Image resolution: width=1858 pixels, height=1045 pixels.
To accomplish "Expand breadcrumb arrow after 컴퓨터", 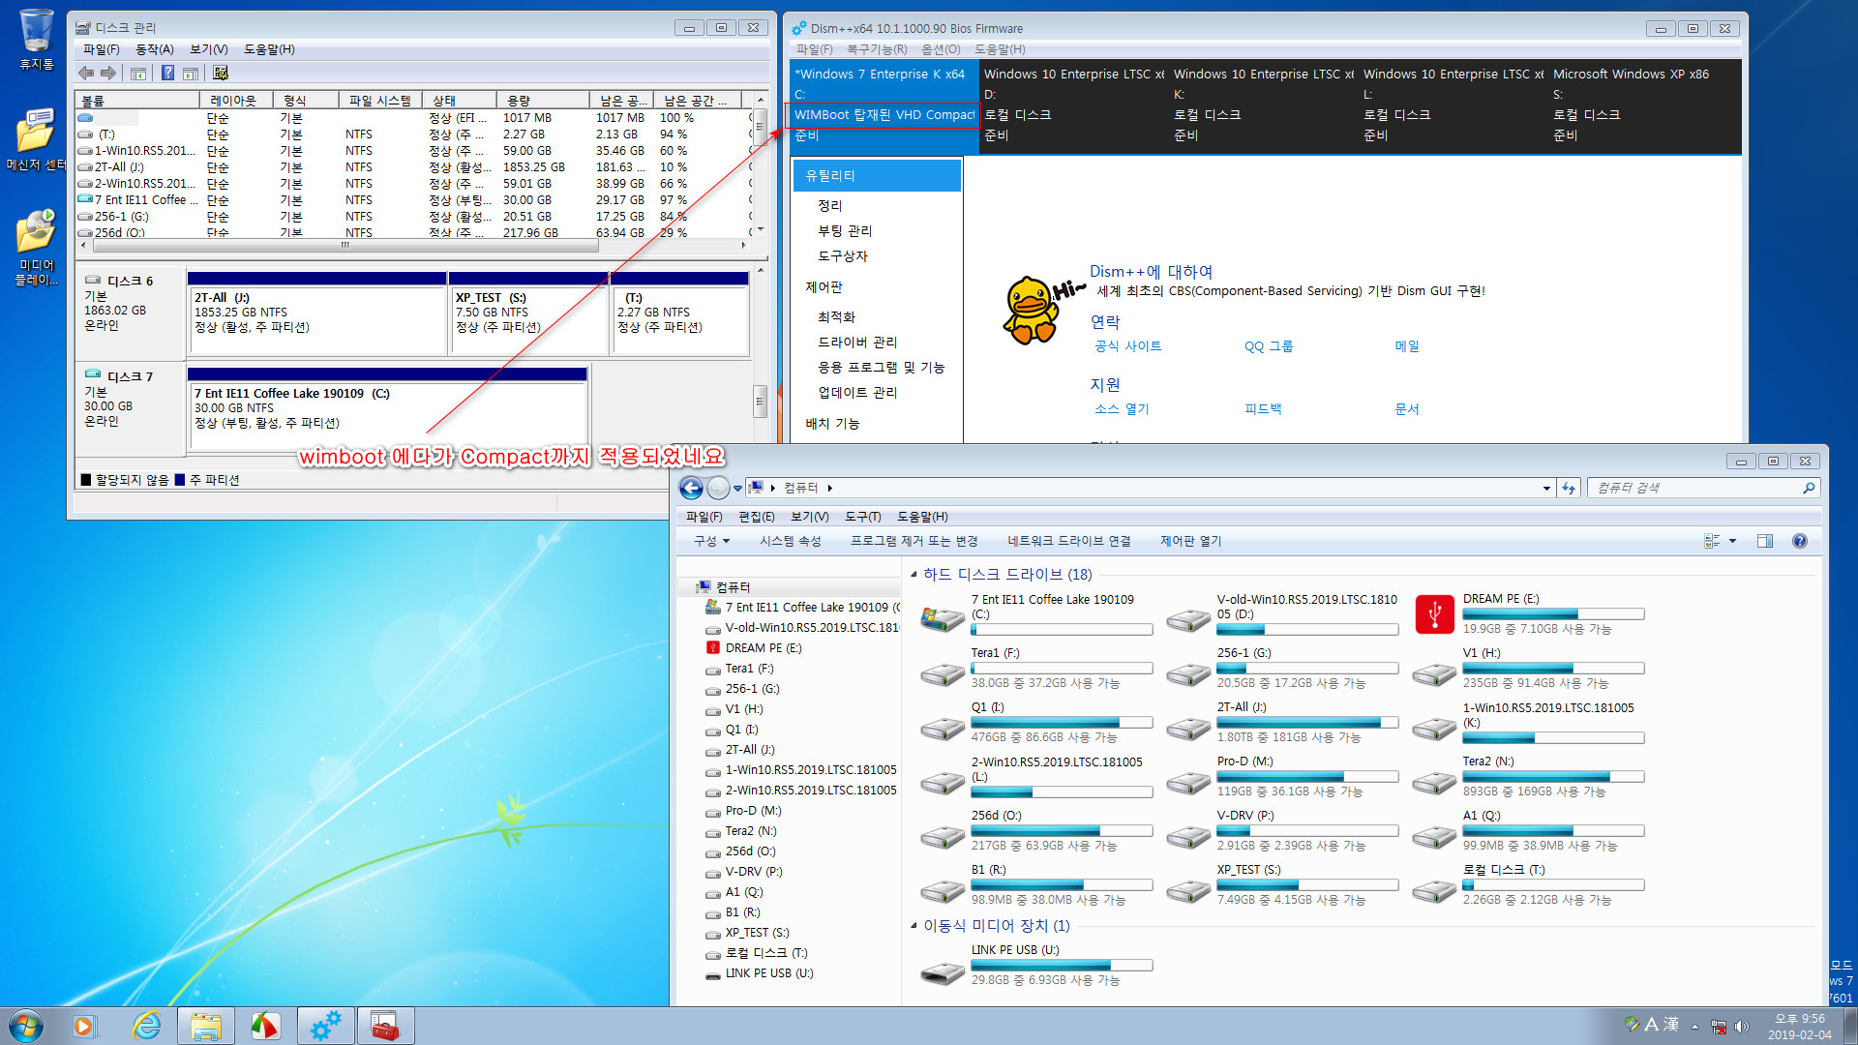I will pyautogui.click(x=830, y=488).
